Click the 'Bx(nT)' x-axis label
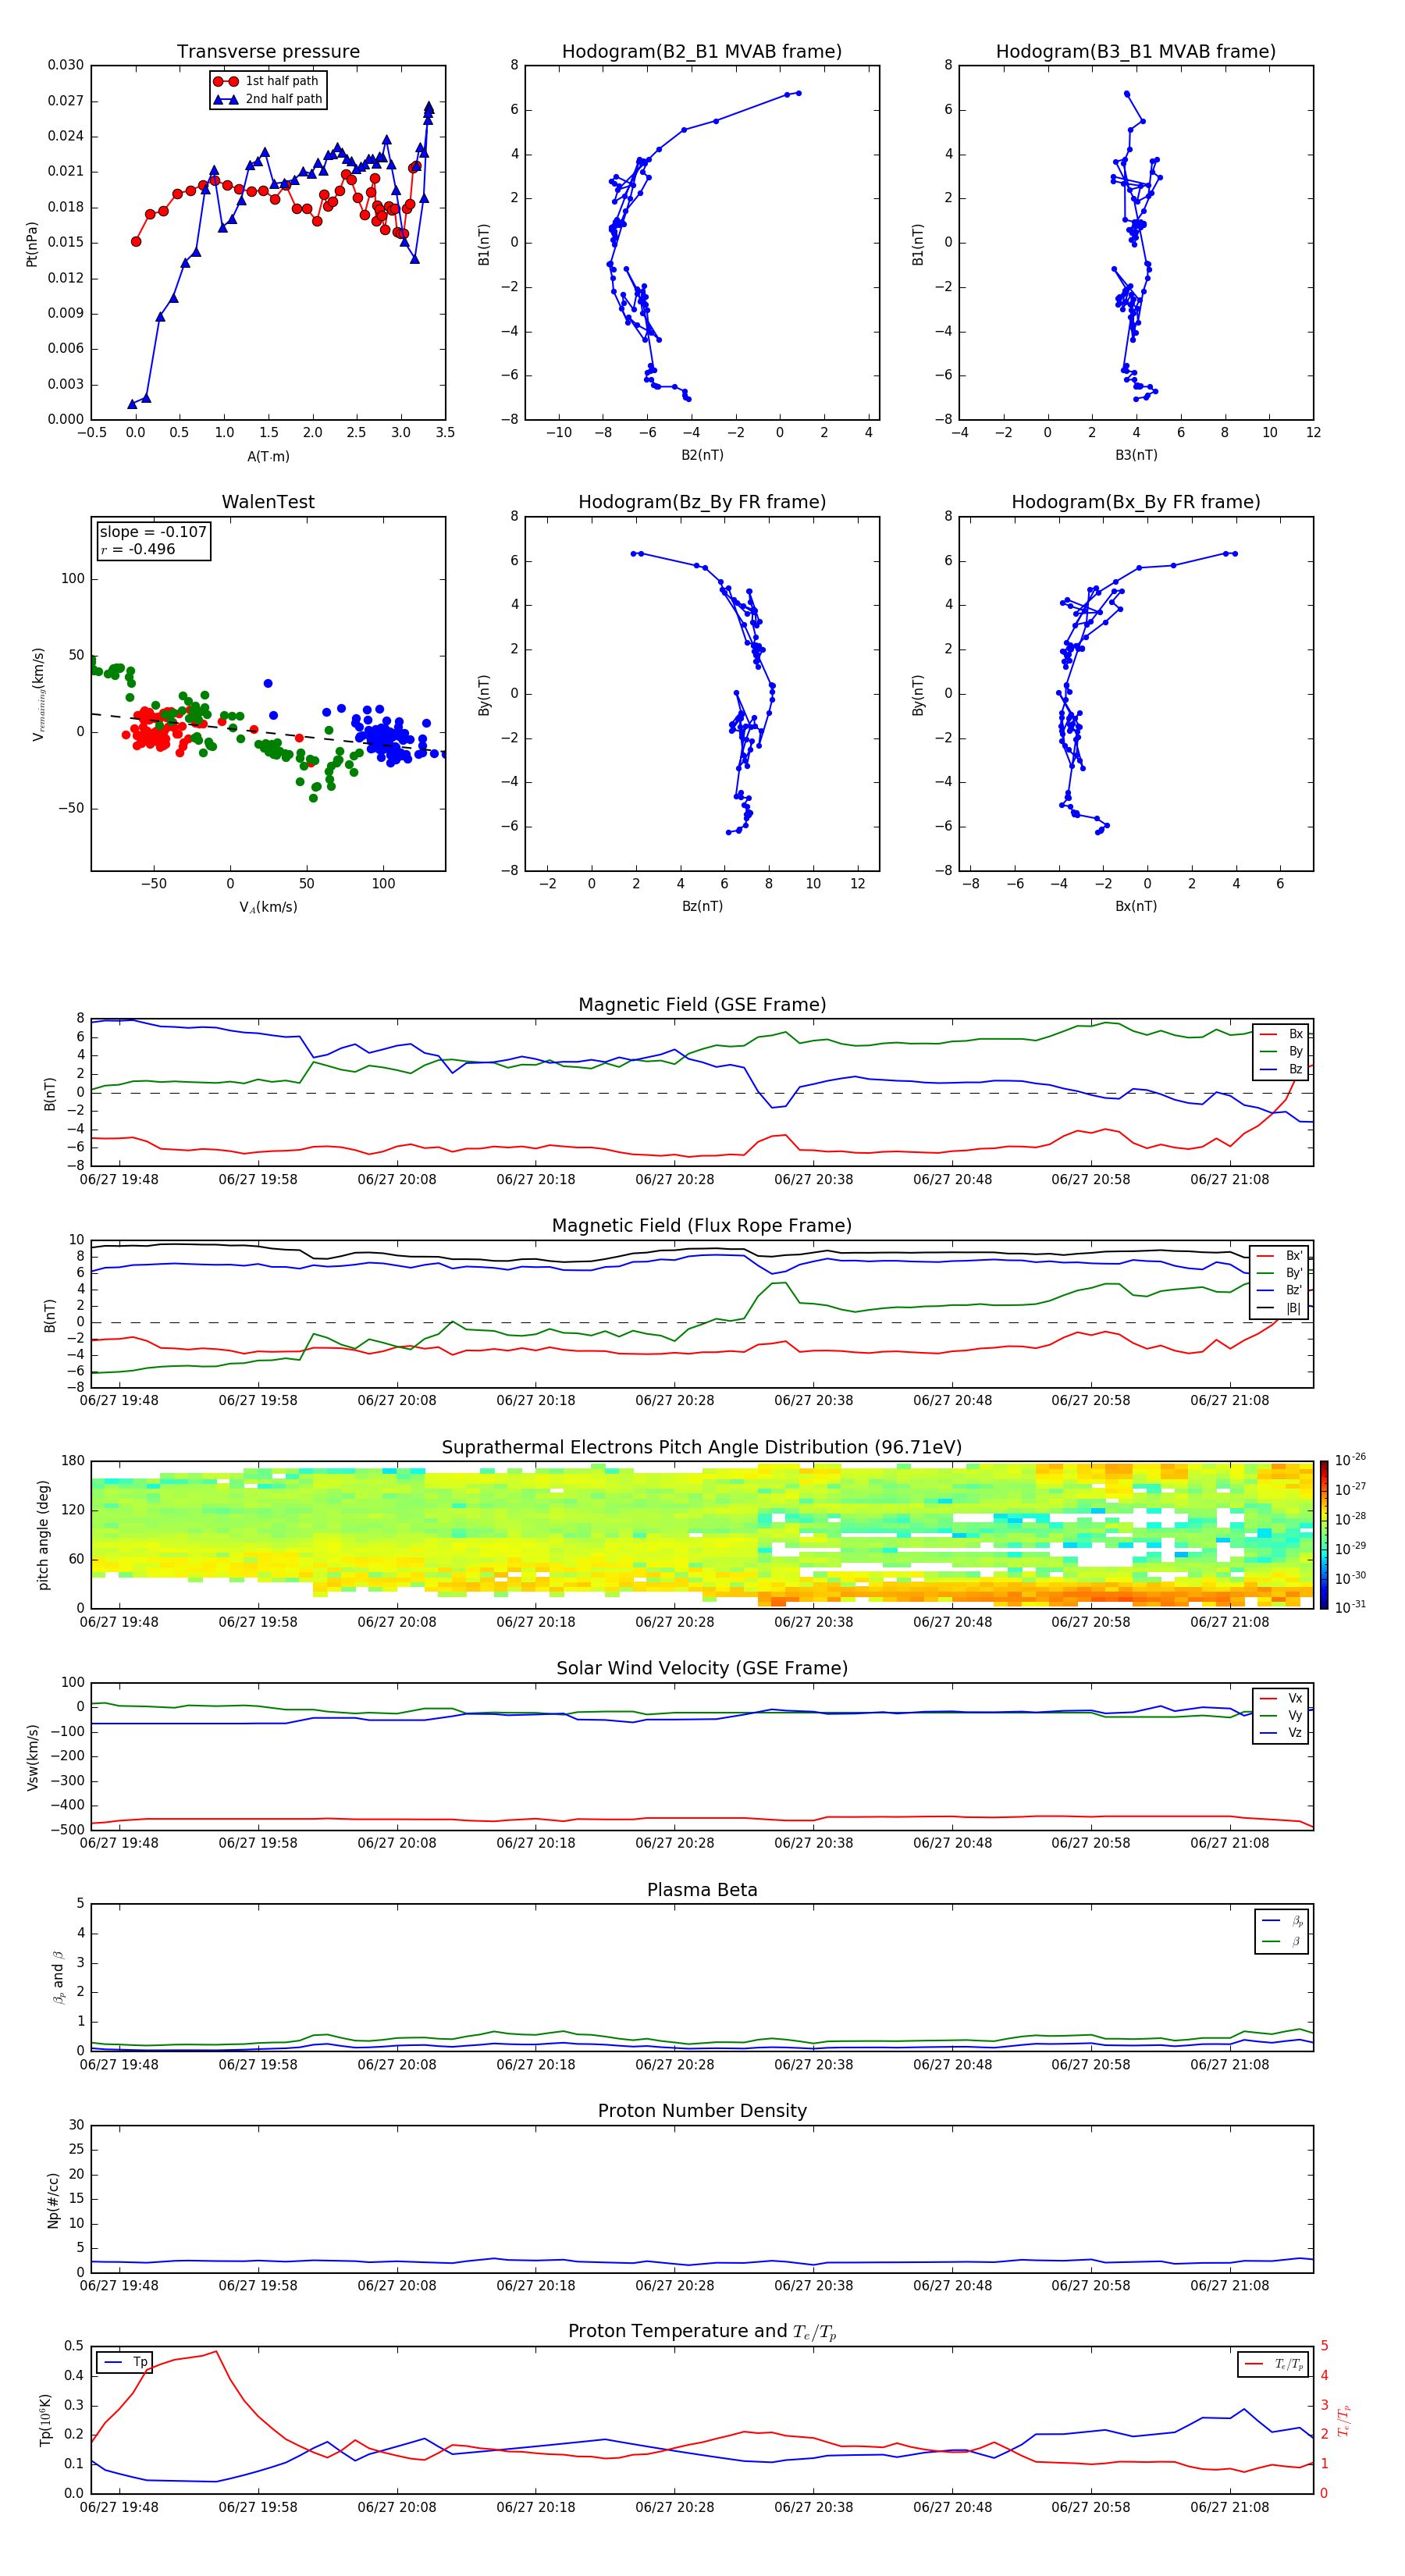 point(1136,906)
